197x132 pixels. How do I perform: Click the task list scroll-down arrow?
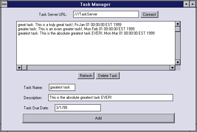[x=178, y=62]
